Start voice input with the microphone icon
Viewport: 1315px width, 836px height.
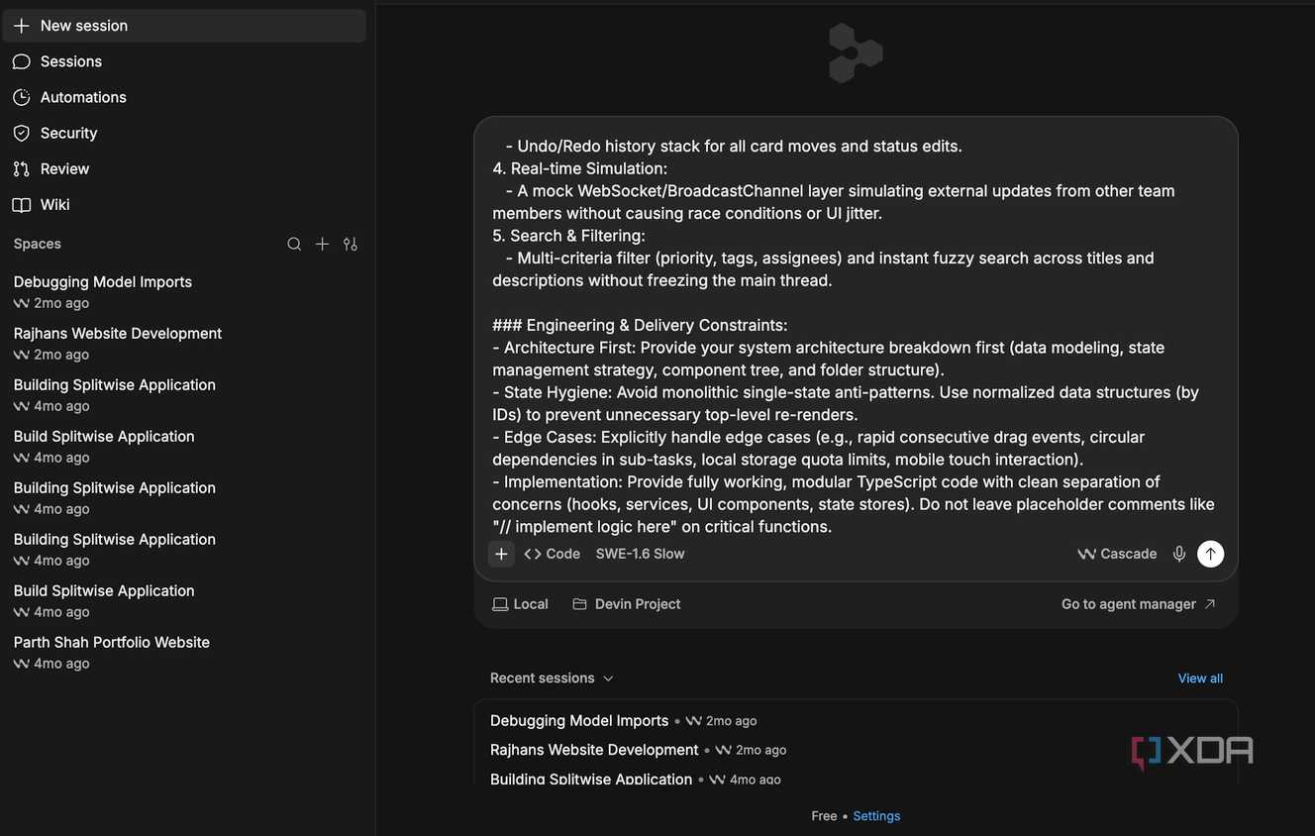click(x=1179, y=554)
